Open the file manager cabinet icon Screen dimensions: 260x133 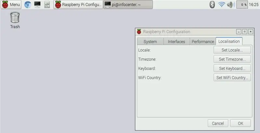47,5
